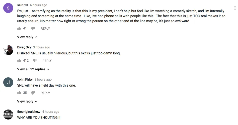
Task: Expand View reply under seir323's comment
Action: pyautogui.click(x=27, y=37)
